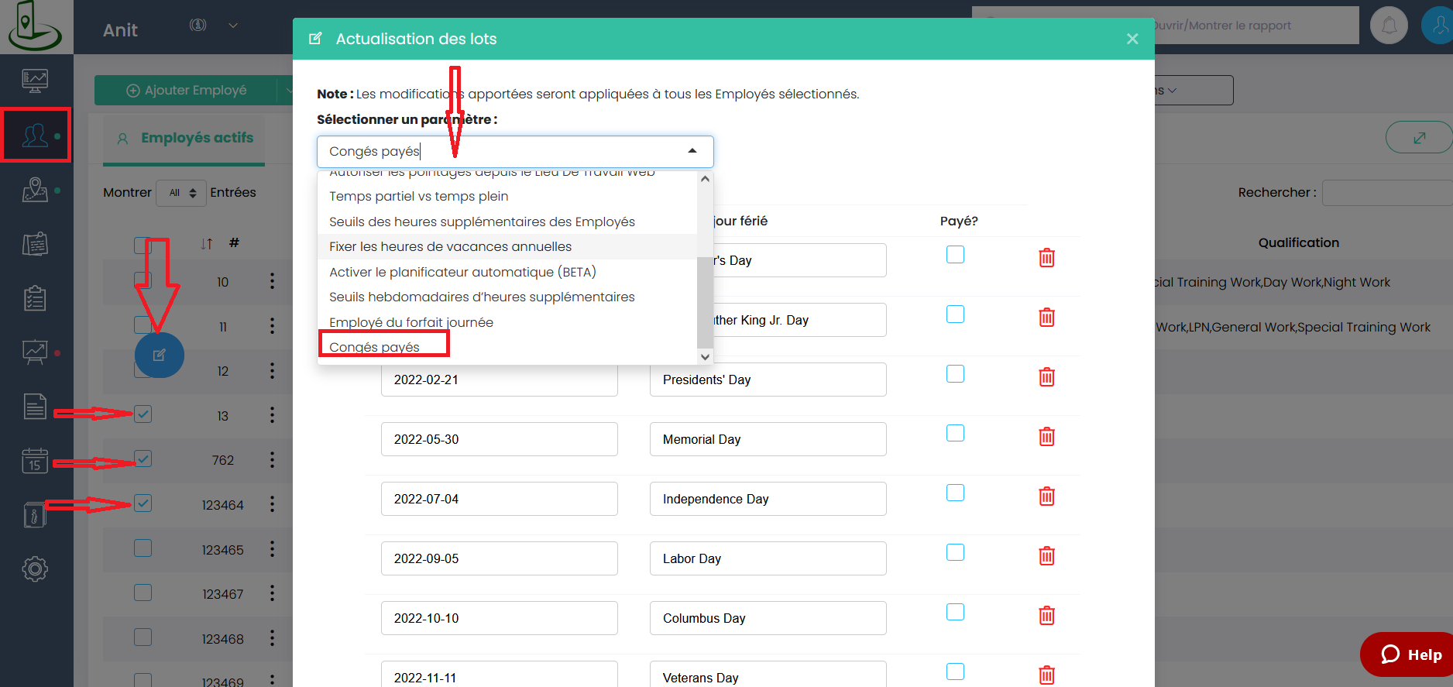1453x687 pixels.
Task: Open the notifications bell icon
Action: [1389, 26]
